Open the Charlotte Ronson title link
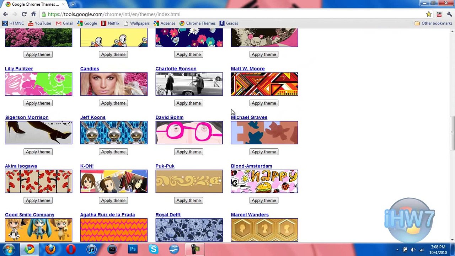Screen dimensions: 455x256 click(176, 69)
